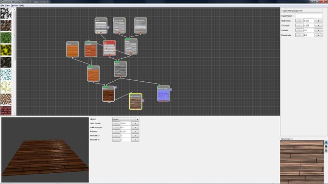Select the top-left white stripes pattern node

point(101,26)
